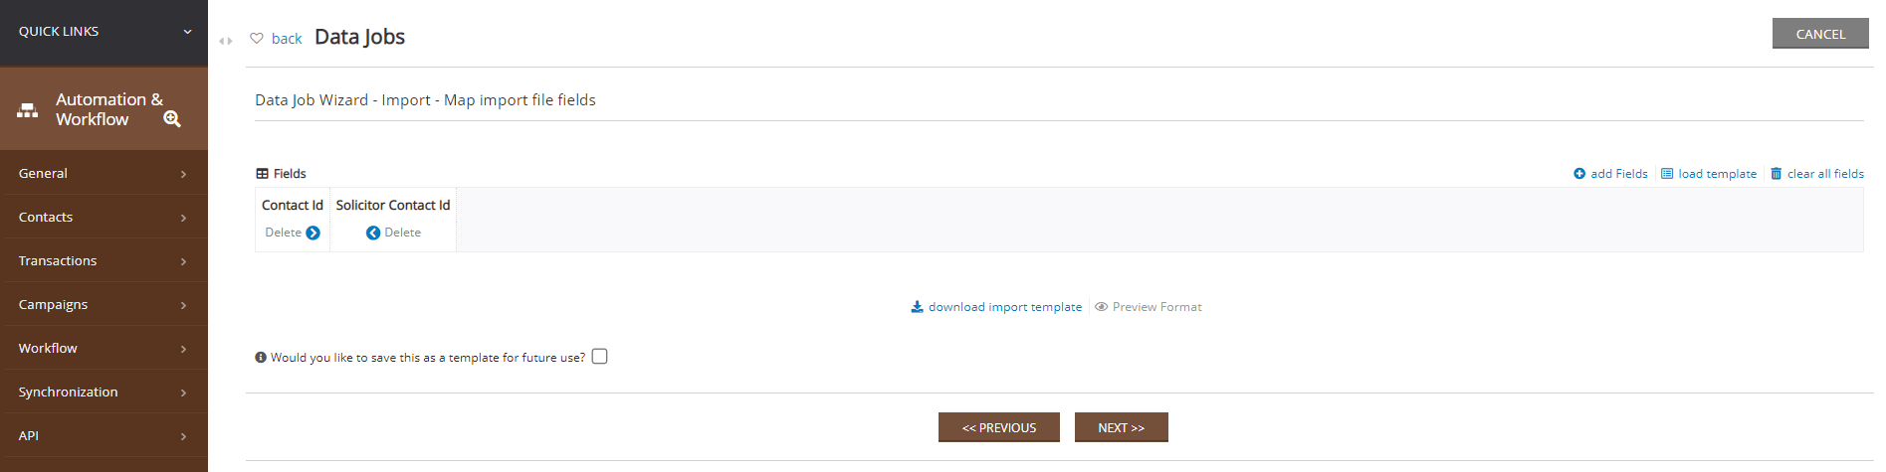Click the << PREVIOUS button
This screenshot has height=472, width=1886.
pyautogui.click(x=998, y=427)
